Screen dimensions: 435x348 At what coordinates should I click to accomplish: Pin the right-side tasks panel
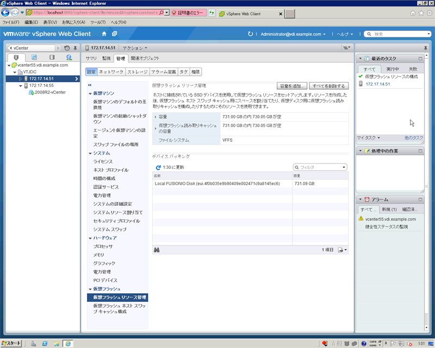(426, 48)
